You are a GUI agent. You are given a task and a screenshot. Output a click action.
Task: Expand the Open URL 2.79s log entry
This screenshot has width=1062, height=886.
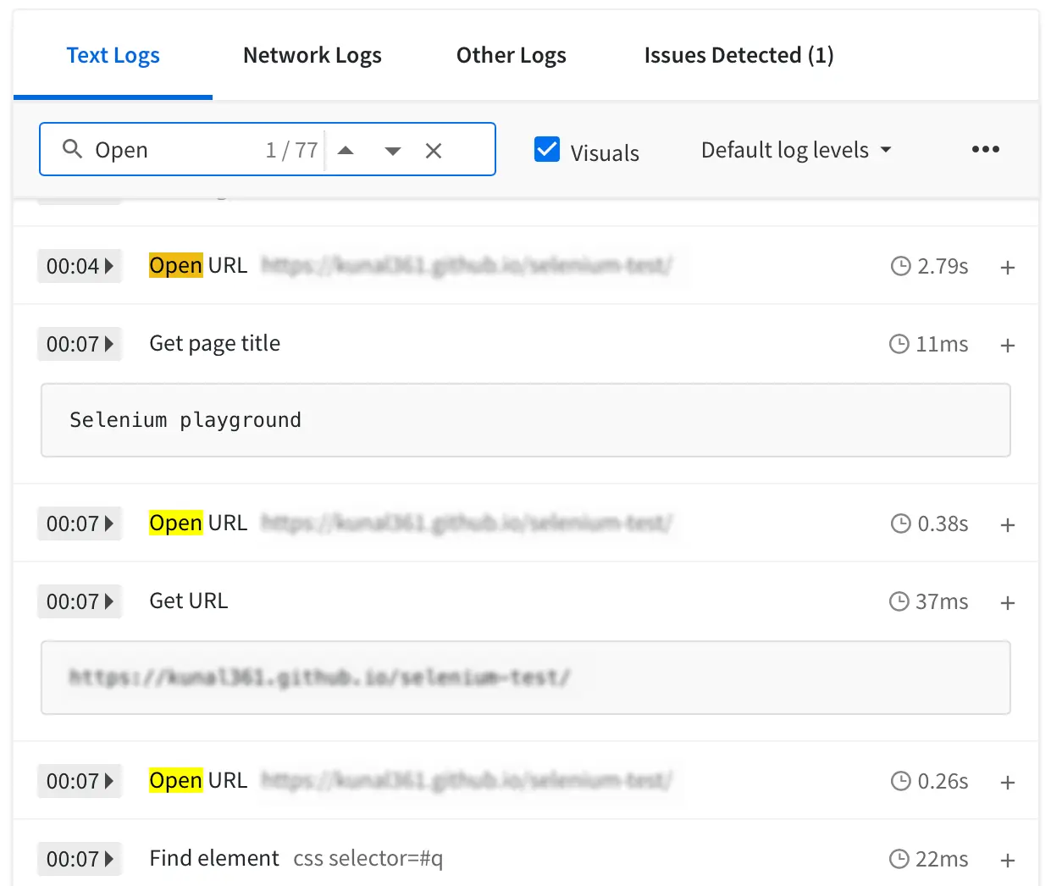tap(1007, 268)
